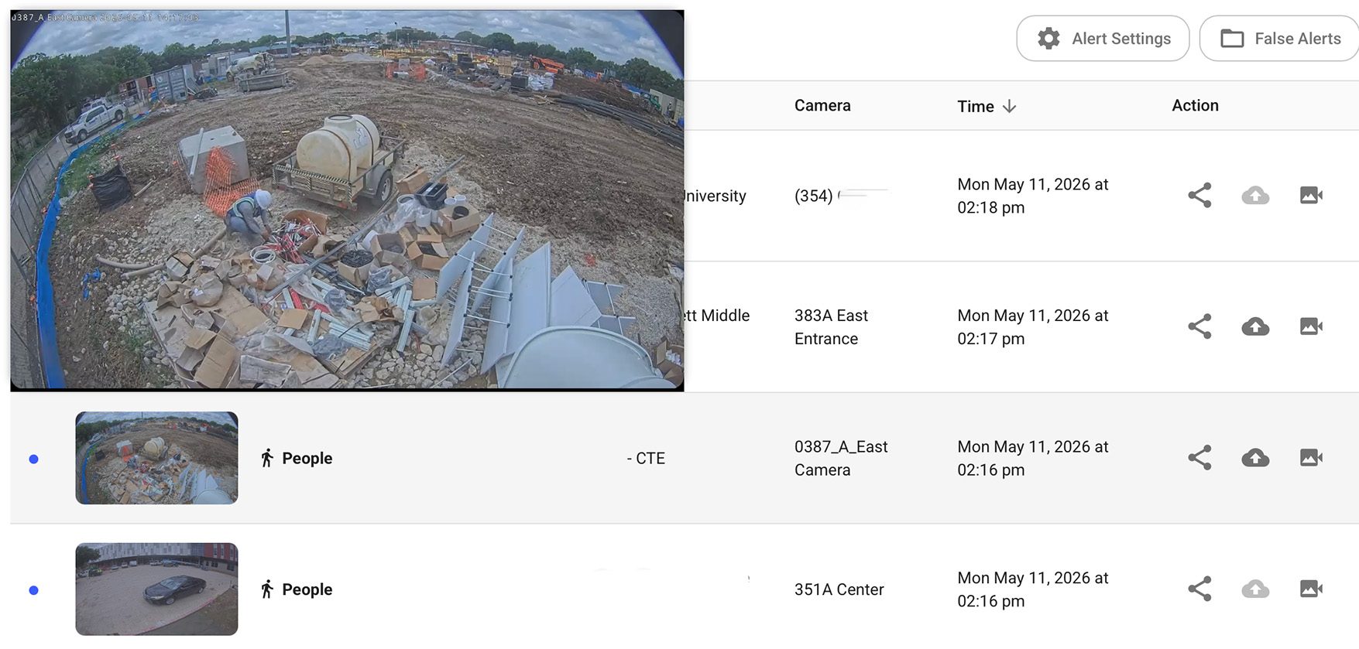This screenshot has height=649, width=1359.
Task: Upload the 02:18 pm alert to cloud
Action: (x=1255, y=195)
